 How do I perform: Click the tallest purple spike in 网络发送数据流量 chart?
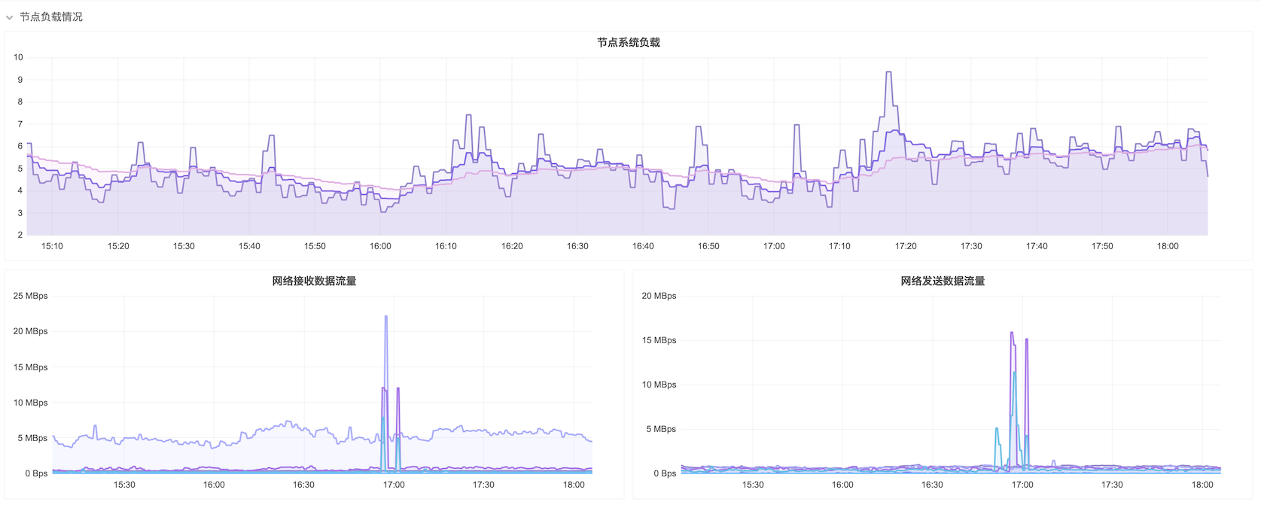pyautogui.click(x=1012, y=333)
